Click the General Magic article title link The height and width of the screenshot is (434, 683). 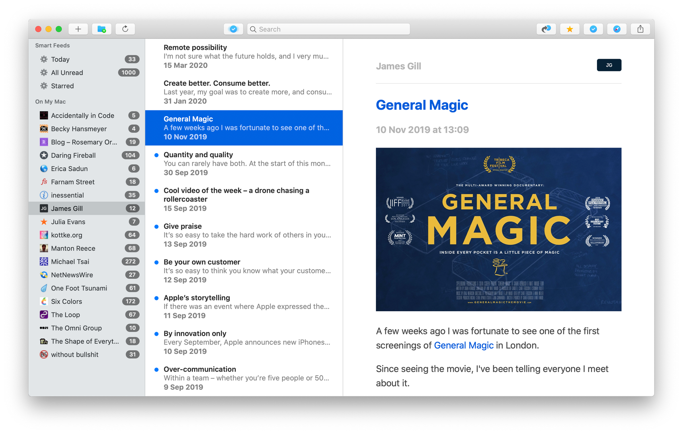coord(422,105)
